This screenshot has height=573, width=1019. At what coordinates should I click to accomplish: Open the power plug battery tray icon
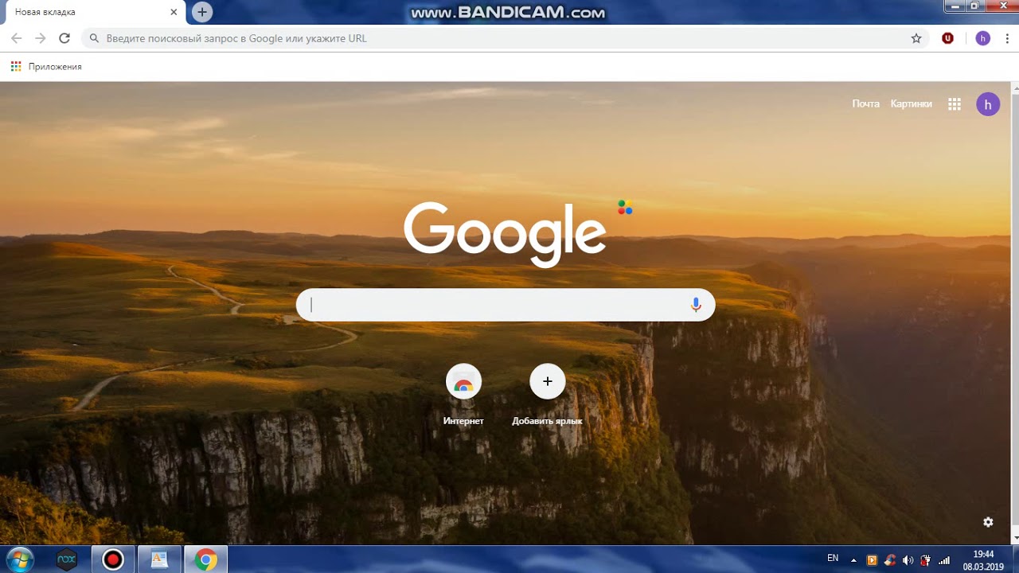click(x=926, y=560)
